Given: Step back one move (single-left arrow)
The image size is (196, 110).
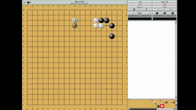Looking at the screenshot, I should [x=146, y=9].
